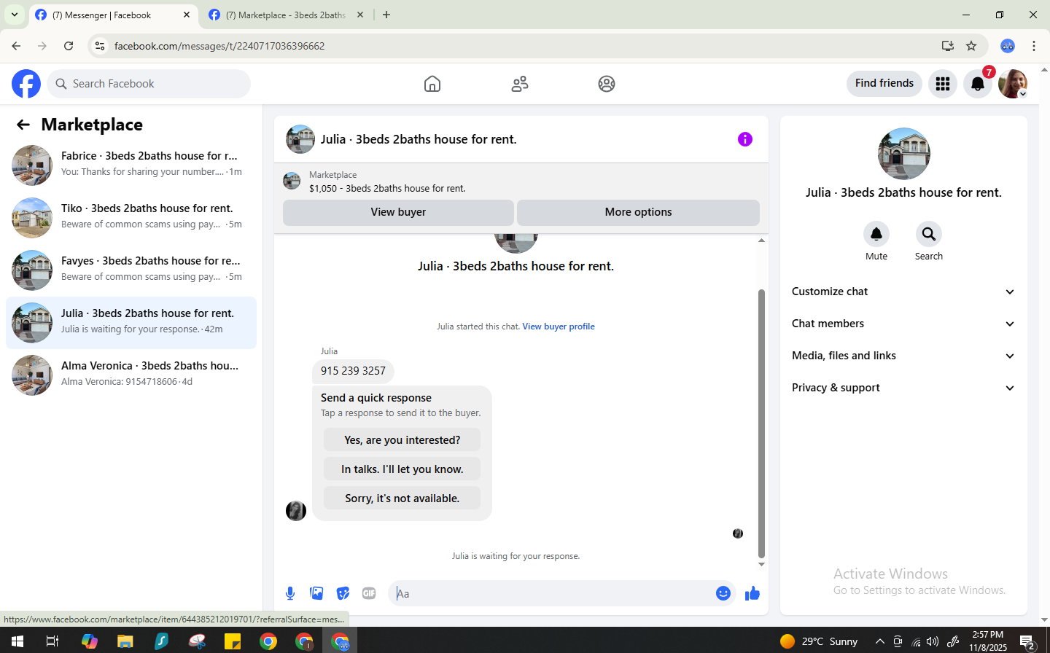Screen dimensions: 1050x653
Task: Open the Windows notification center
Action: coord(1028,641)
